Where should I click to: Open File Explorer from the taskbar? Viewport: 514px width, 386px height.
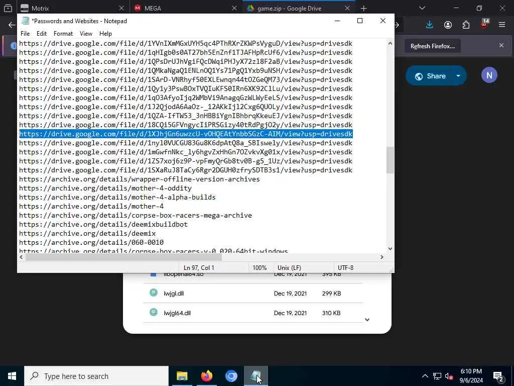click(x=182, y=376)
